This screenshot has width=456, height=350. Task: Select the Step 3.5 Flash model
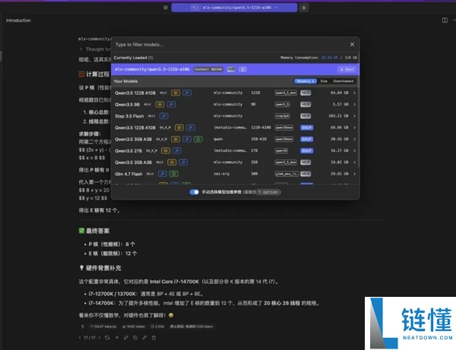point(235,116)
